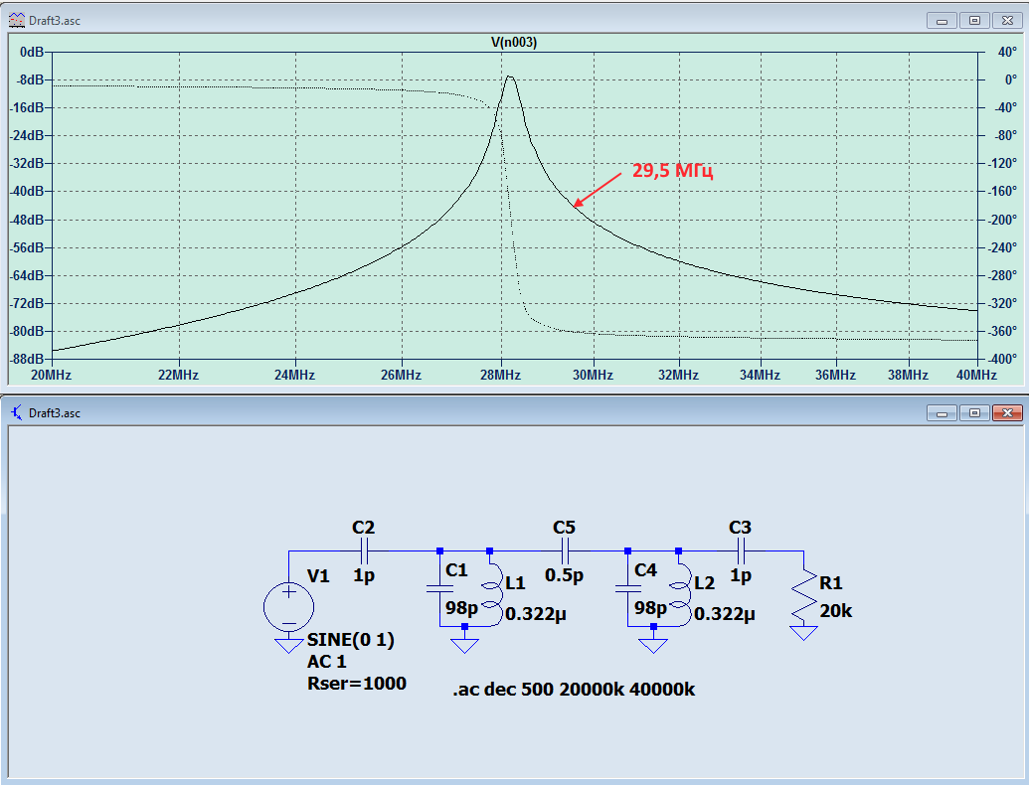
Task: Minimize the schematic window
Action: point(942,412)
